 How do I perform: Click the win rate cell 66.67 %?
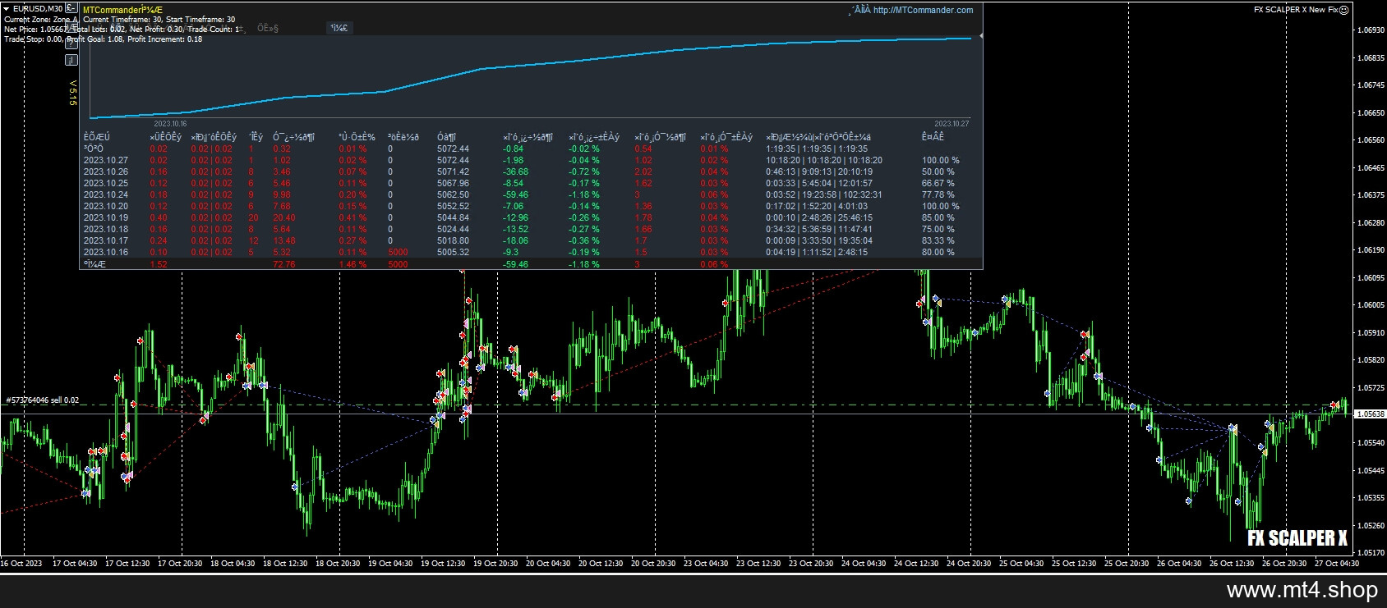(938, 183)
